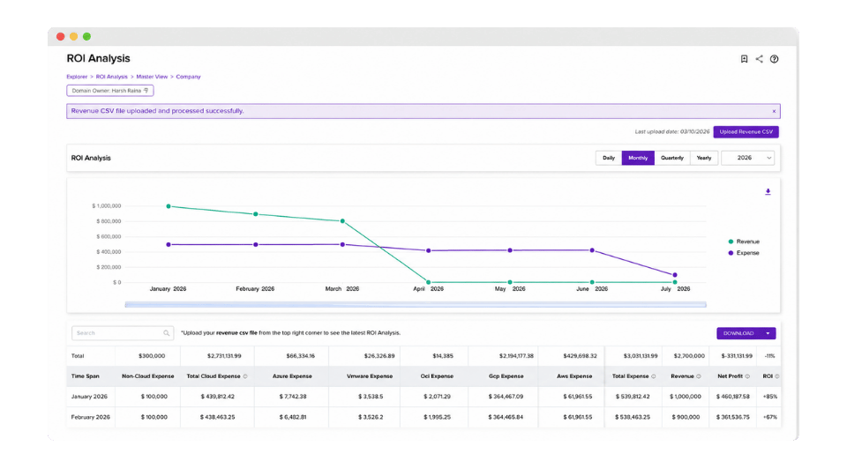Dismiss the CSV upload success banner
The image size is (847, 476).
click(x=774, y=111)
